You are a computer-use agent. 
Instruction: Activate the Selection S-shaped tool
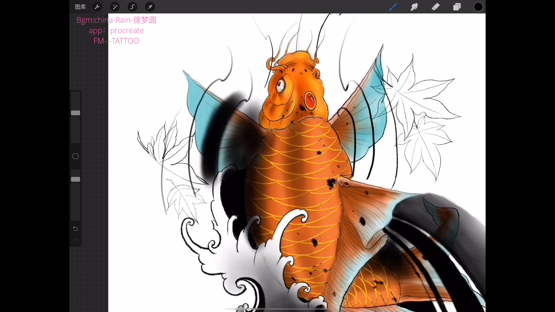(132, 7)
